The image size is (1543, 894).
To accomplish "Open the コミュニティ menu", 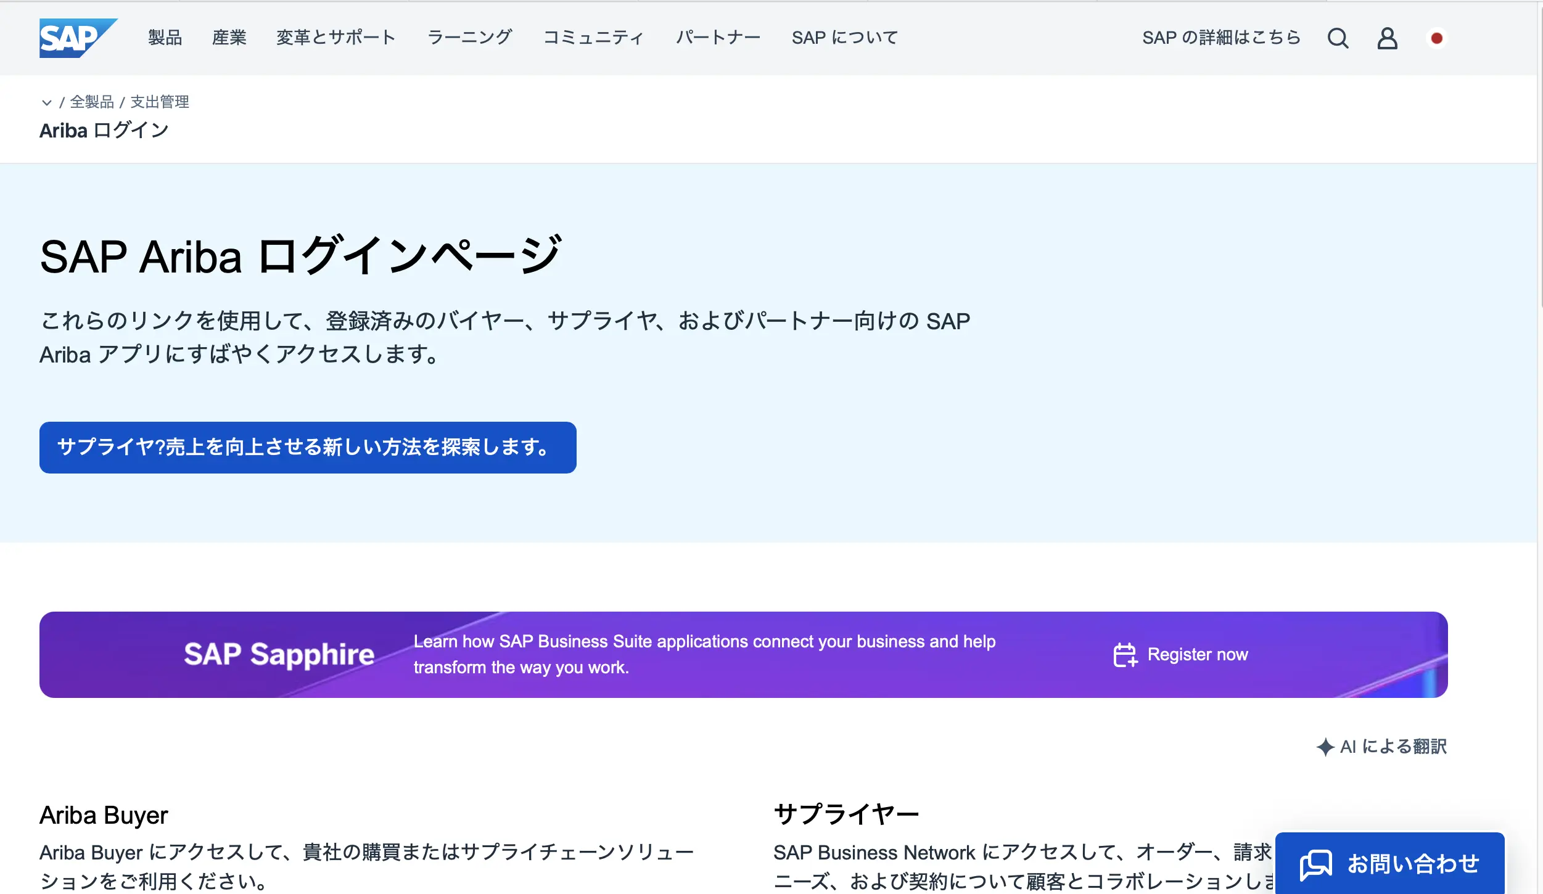I will 593,38.
